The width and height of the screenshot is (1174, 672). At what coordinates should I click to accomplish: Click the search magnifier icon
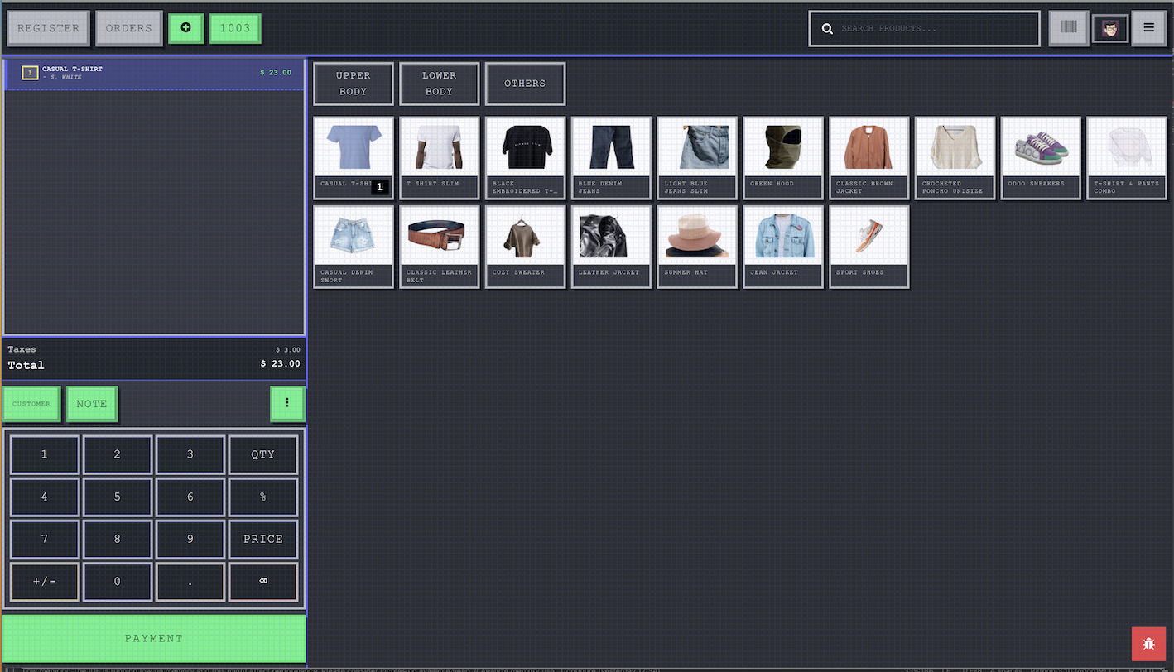point(826,29)
